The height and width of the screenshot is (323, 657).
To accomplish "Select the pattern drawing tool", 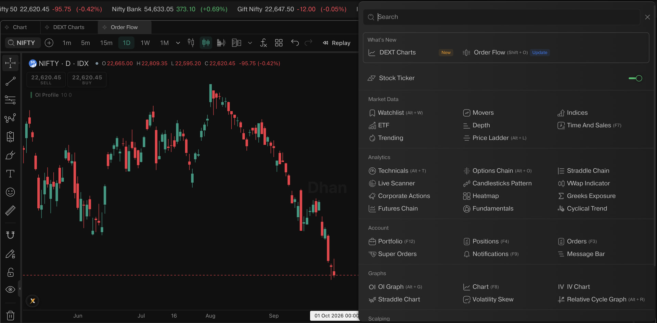I will pos(10,118).
